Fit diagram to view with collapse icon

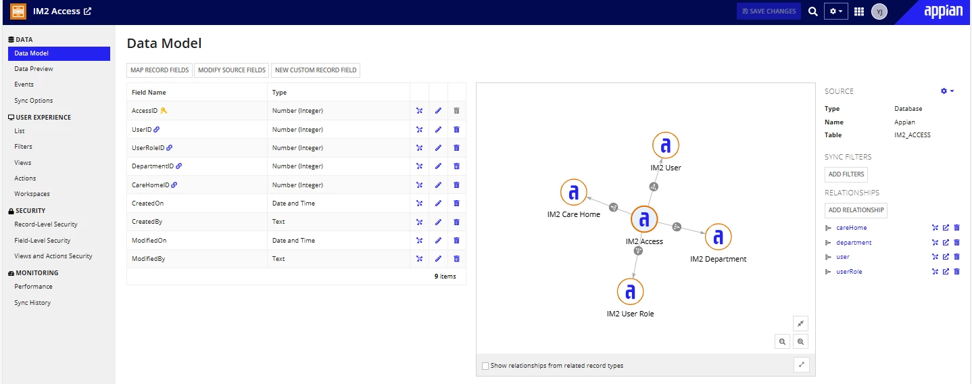[x=800, y=324]
